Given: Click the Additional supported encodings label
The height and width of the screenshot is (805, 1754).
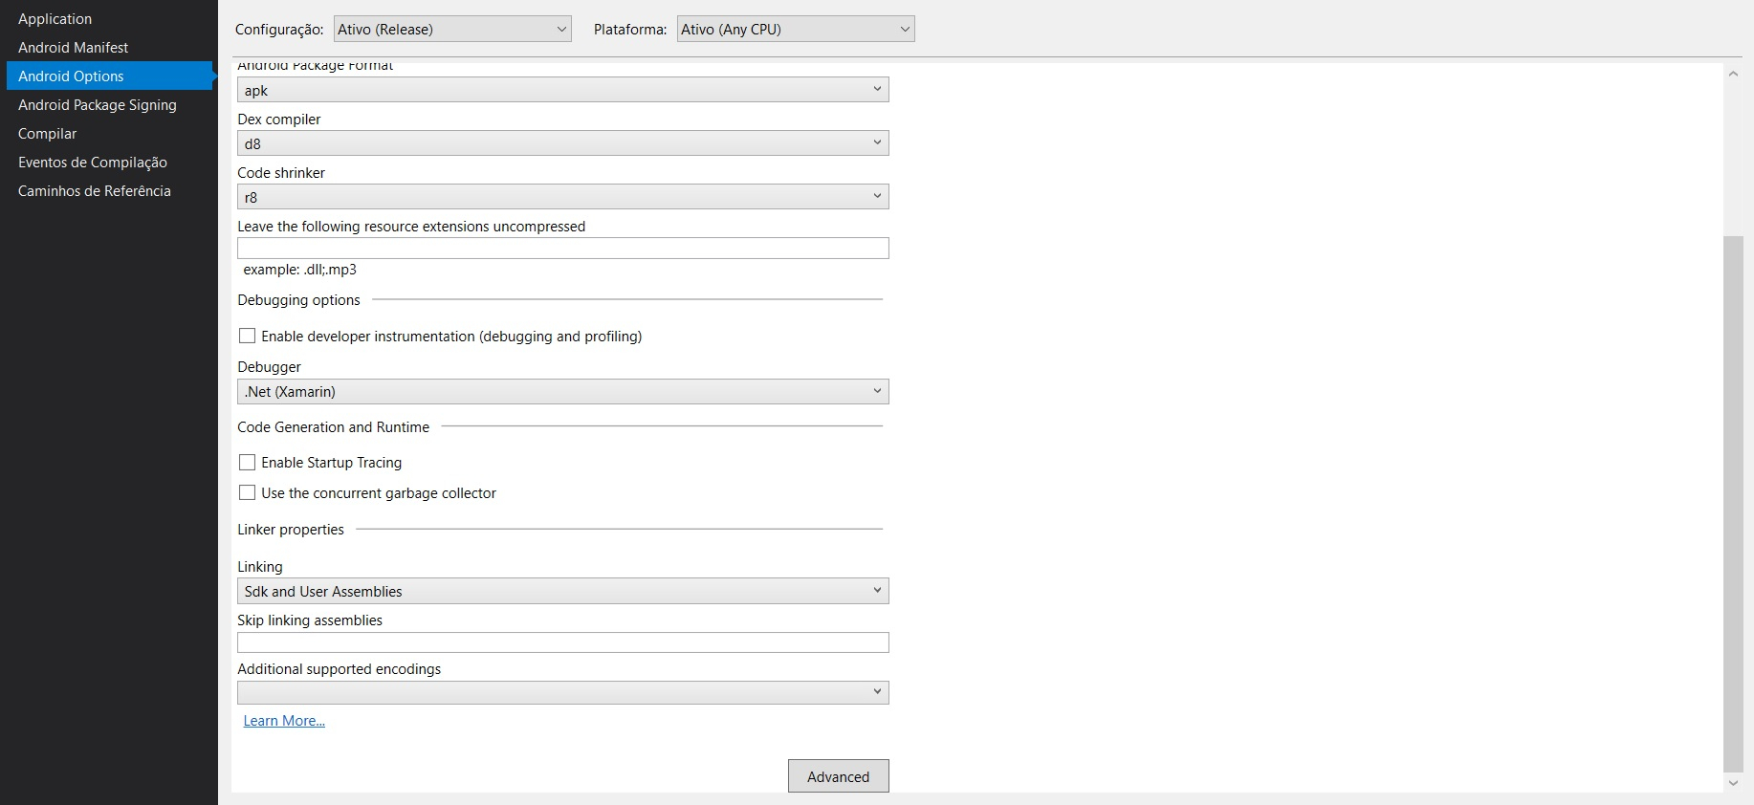Looking at the screenshot, I should (x=340, y=669).
